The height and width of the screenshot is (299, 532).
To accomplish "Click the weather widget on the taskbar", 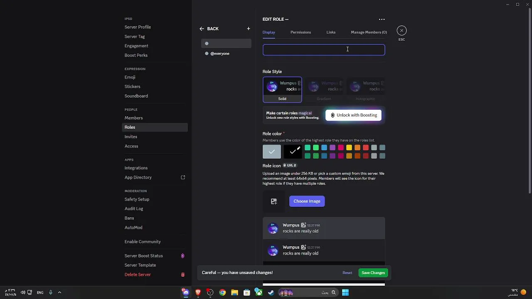I will click(518, 292).
